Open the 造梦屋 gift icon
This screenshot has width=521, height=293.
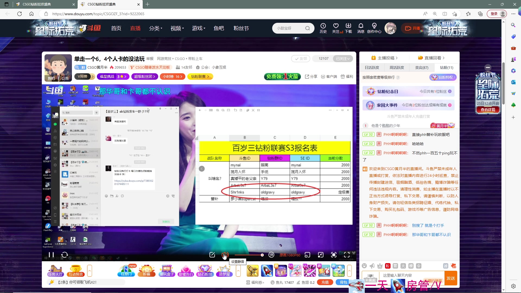[x=224, y=270]
